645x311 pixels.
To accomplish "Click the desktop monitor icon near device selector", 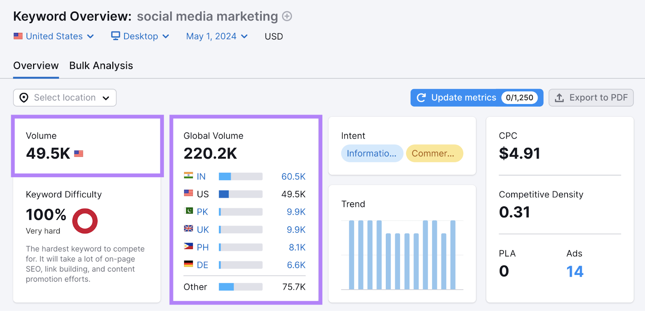I will (115, 36).
